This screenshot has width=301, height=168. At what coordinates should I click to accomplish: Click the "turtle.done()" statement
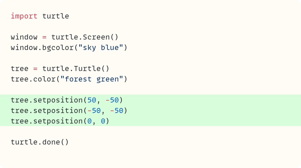click(x=40, y=142)
